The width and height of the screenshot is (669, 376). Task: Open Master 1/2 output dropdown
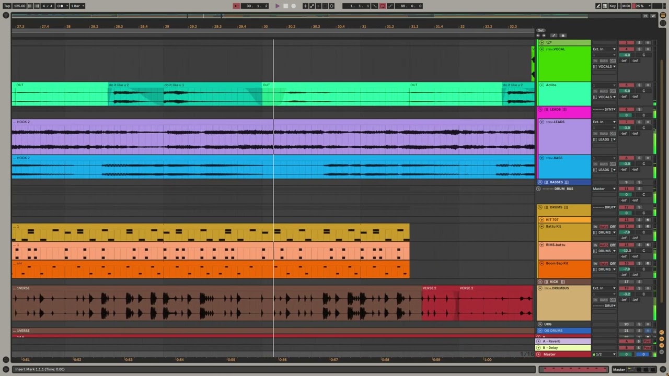coord(604,354)
